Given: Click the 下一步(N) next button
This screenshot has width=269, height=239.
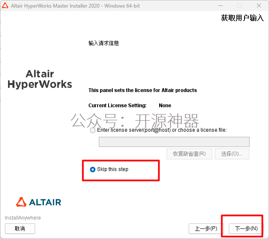Looking at the screenshot, I should click(246, 228).
